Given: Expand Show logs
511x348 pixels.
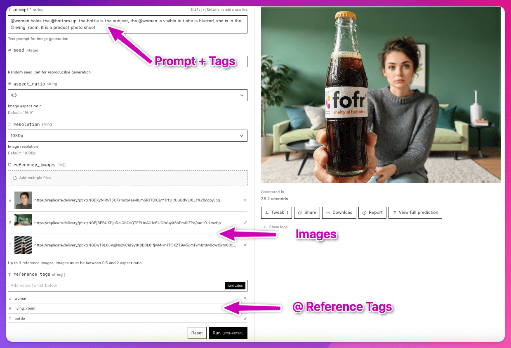Looking at the screenshot, I should (276, 227).
